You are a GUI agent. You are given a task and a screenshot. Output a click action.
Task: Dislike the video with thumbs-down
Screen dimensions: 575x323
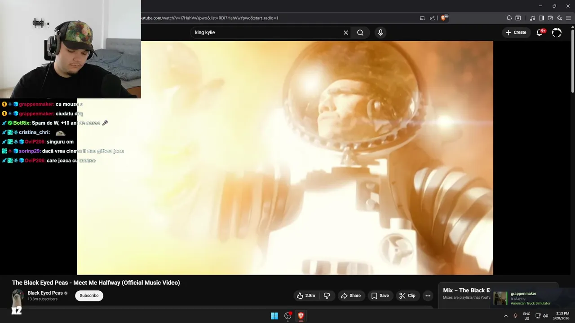[x=327, y=296]
